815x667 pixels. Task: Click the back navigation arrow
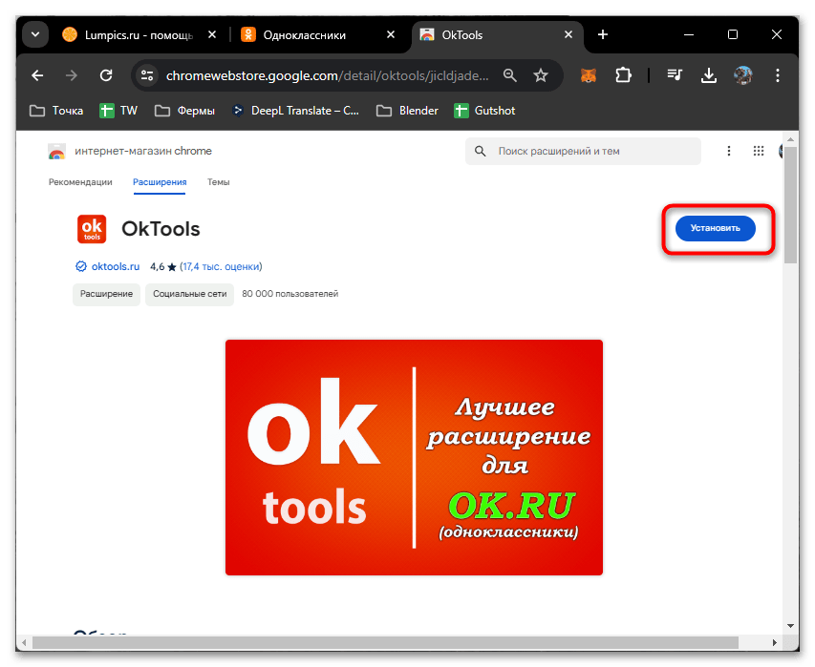click(36, 74)
